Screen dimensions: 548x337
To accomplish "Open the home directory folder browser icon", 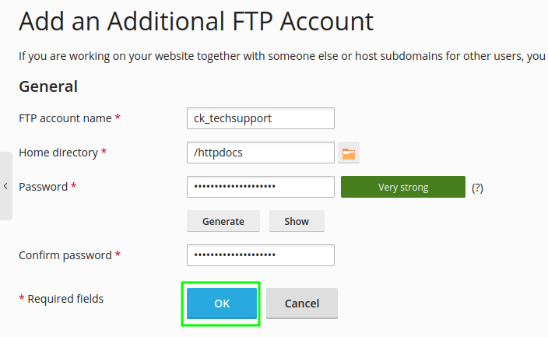I will click(349, 153).
